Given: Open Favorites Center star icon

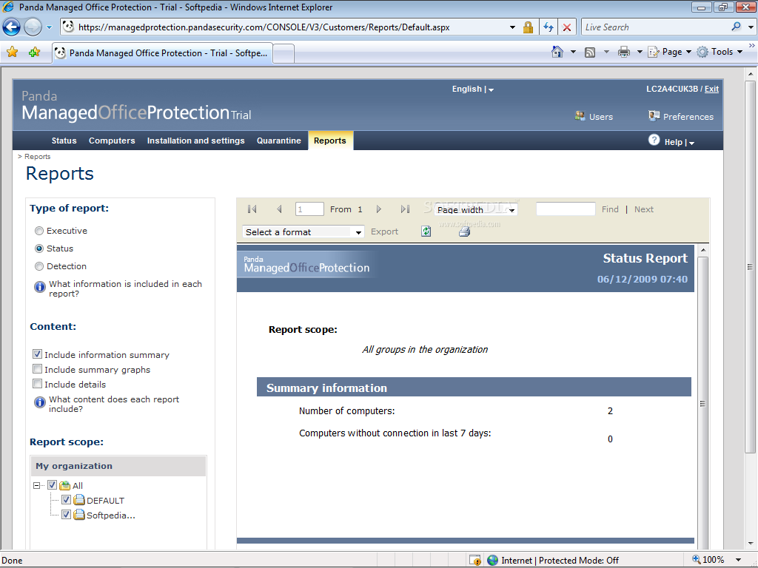Looking at the screenshot, I should coord(12,53).
